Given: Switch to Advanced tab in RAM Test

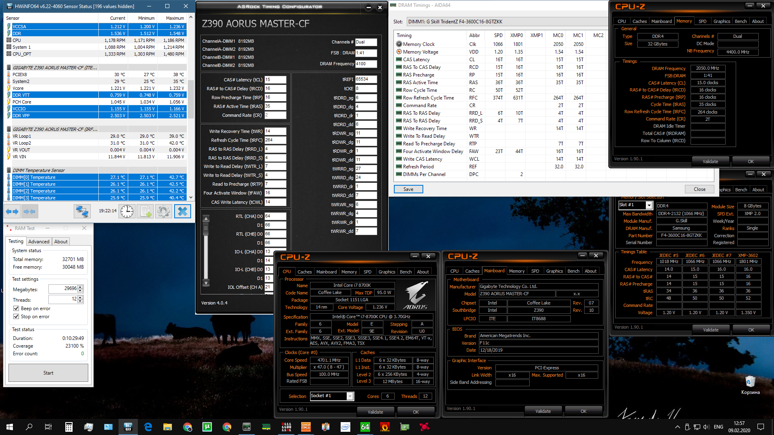Looking at the screenshot, I should click(x=39, y=242).
